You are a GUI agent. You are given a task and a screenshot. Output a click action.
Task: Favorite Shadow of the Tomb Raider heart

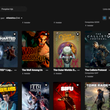(109, 85)
